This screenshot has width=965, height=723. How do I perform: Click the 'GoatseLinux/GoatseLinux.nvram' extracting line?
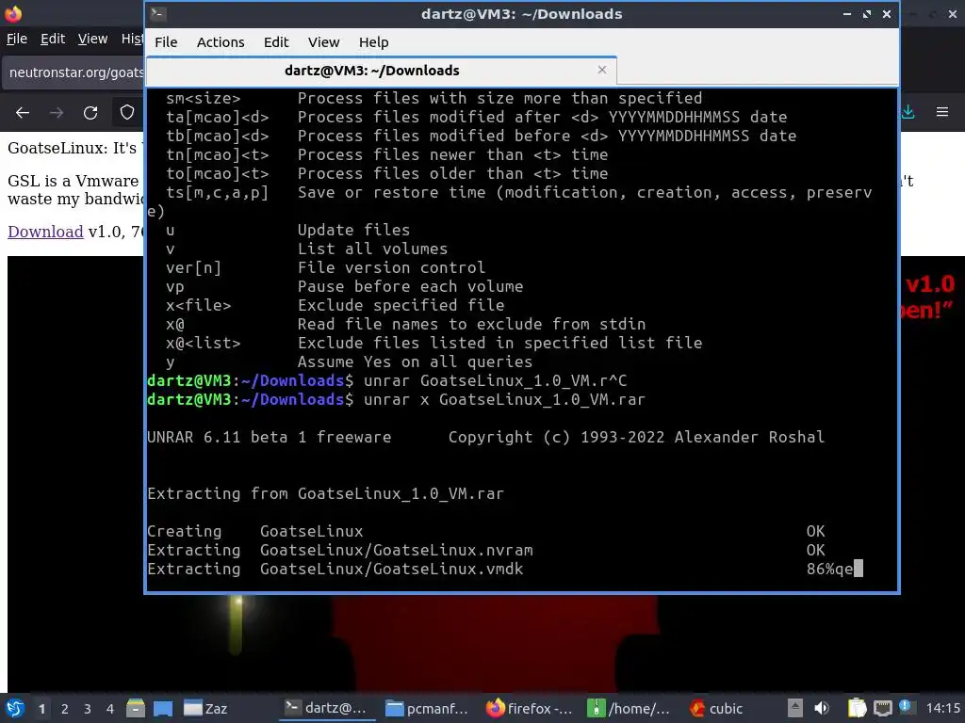[x=397, y=550]
